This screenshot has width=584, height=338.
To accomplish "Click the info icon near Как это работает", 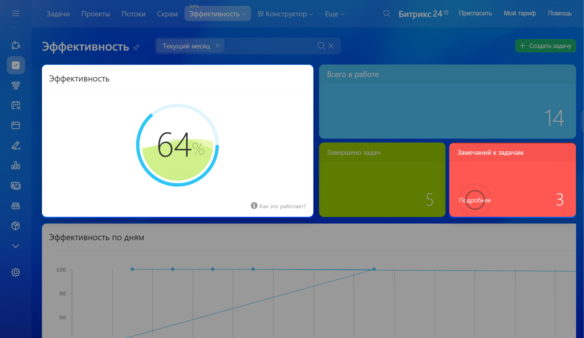I will pyautogui.click(x=254, y=205).
